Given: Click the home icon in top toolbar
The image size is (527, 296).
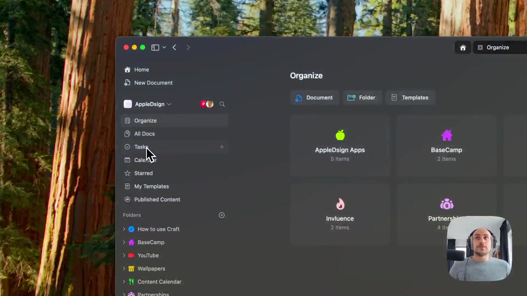Looking at the screenshot, I should point(463,48).
